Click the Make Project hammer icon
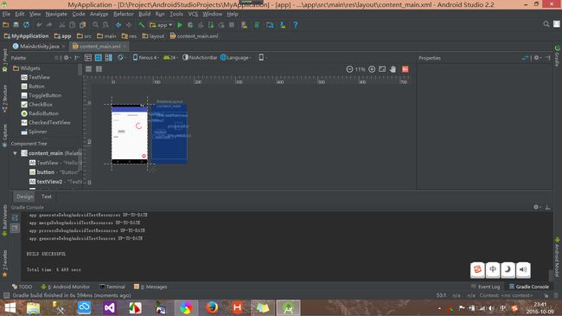 142,25
